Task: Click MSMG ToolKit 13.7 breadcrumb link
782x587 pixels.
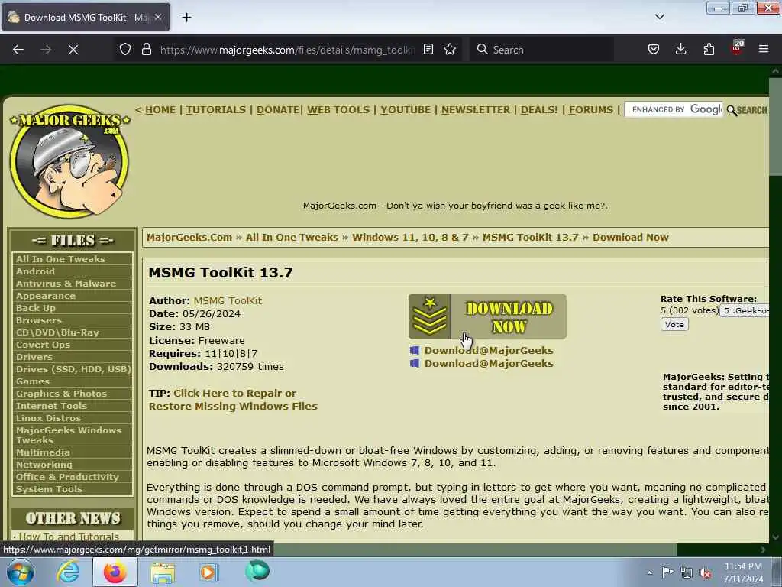Action: pos(531,238)
